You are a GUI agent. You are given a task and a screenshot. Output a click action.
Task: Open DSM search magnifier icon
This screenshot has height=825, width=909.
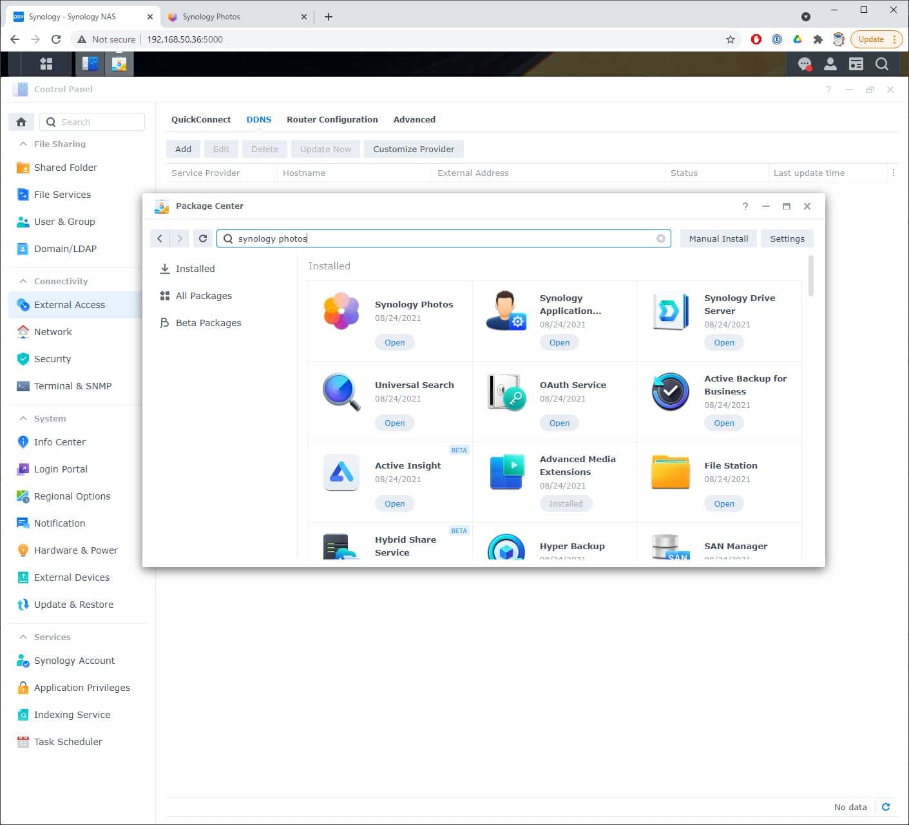click(882, 64)
